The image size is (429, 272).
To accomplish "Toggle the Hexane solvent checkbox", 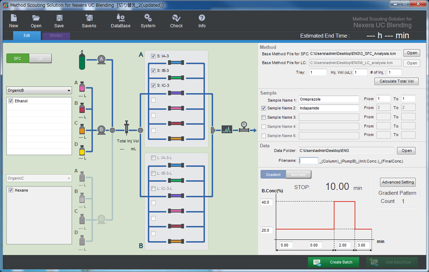I will (11, 190).
